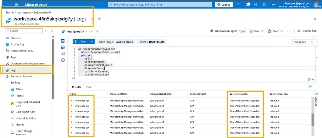Open the Queries hub
The width and height of the screenshot is (322, 138).
[x=307, y=31]
